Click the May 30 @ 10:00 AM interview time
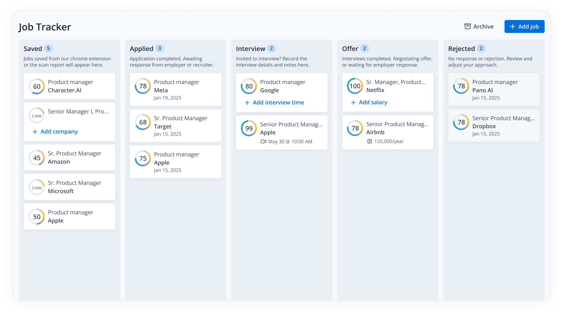Screen dimensions: 563x315 tap(290, 141)
